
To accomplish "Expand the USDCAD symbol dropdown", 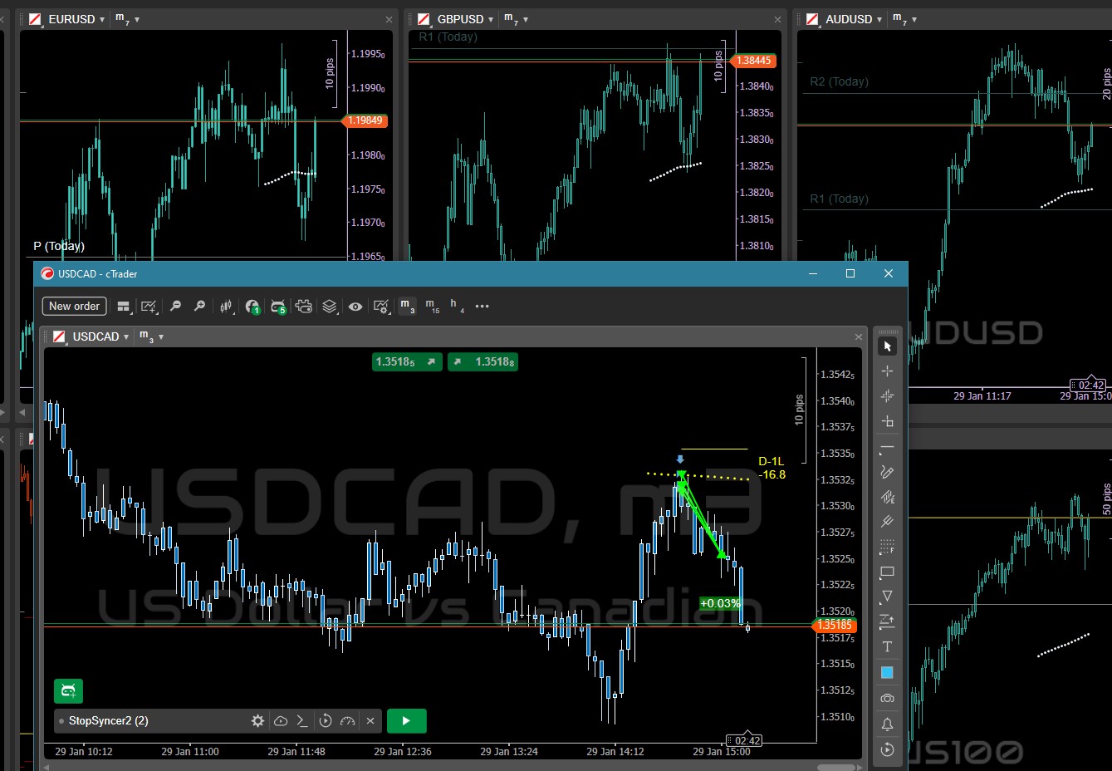I will coord(126,337).
